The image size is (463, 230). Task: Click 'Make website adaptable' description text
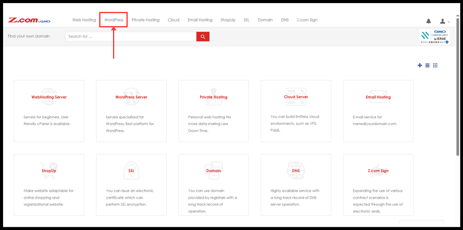(48, 198)
